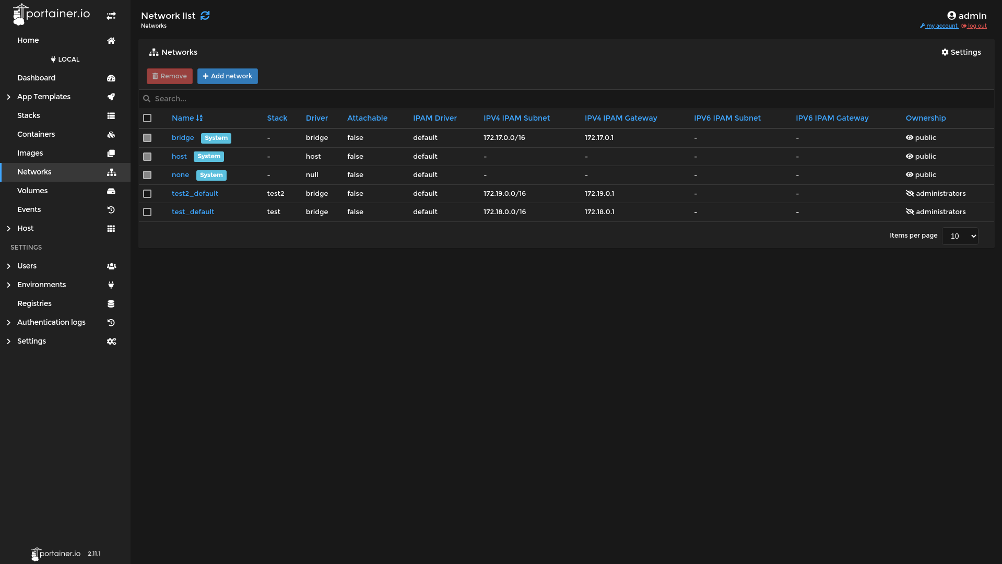
Task: Click the Events history icon
Action: (111, 210)
